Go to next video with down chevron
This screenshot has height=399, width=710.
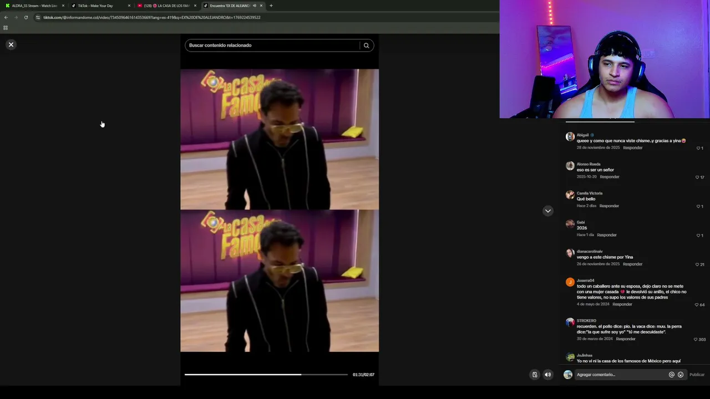coord(547,211)
